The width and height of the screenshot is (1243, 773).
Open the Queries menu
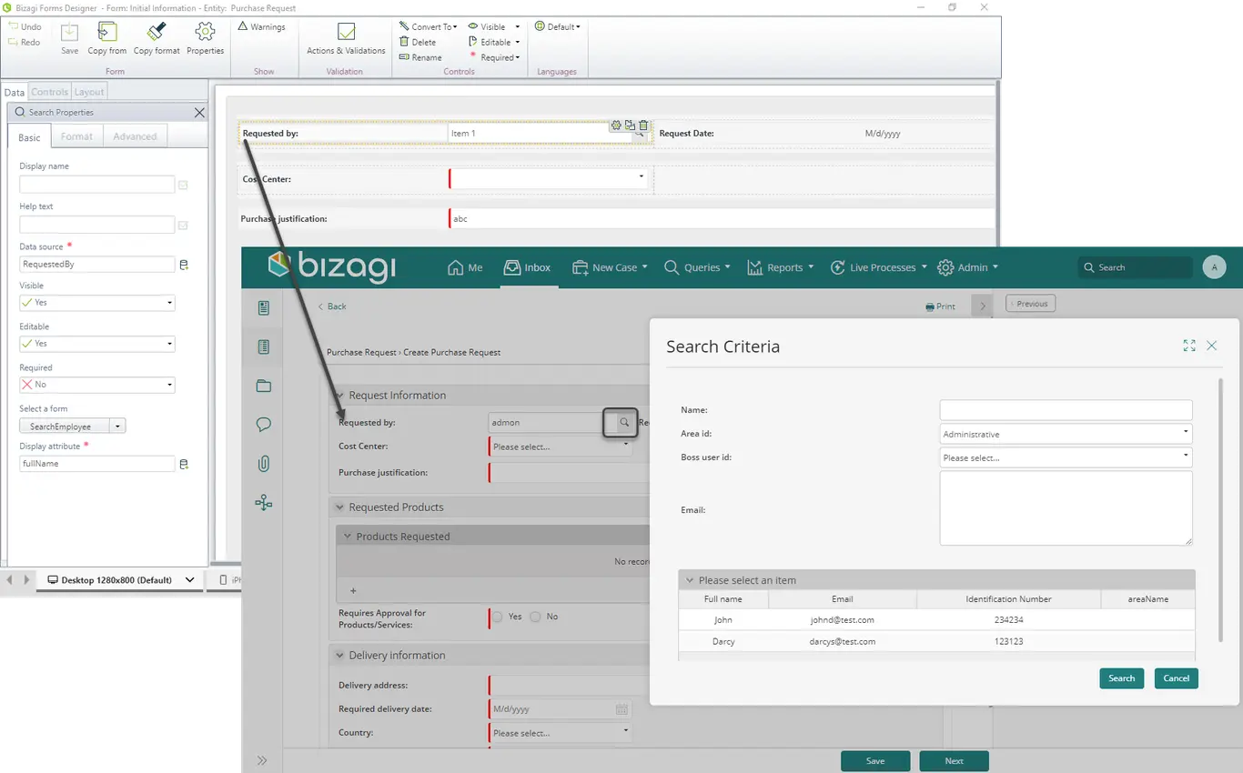click(x=698, y=267)
